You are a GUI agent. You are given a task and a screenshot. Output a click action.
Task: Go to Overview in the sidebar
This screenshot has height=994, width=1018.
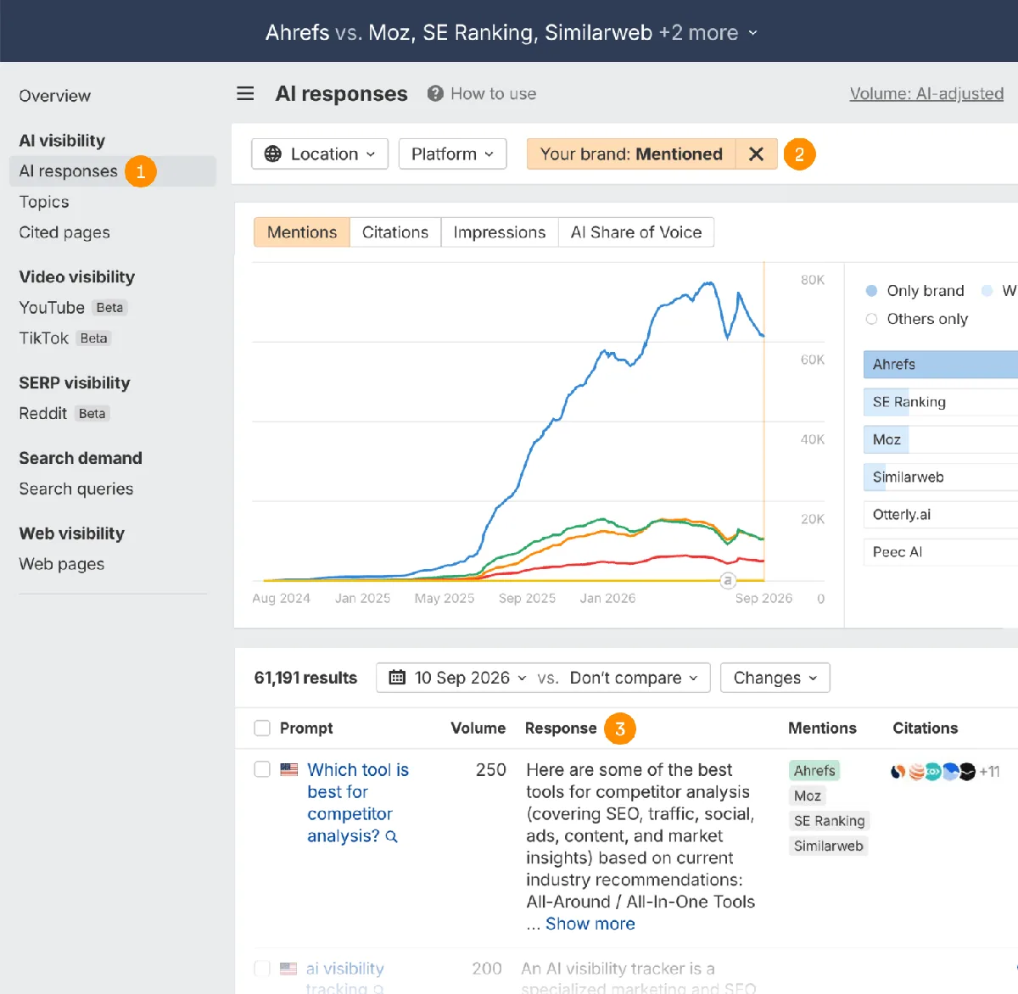point(55,96)
